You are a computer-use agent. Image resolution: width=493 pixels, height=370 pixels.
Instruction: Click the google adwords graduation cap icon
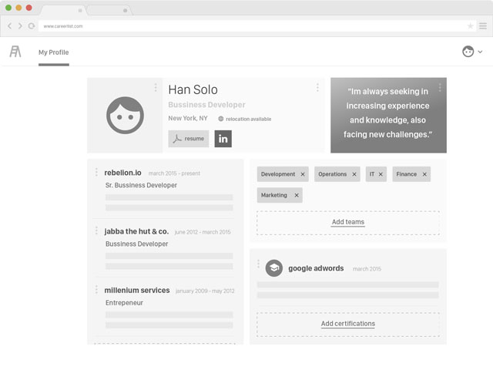pos(274,268)
